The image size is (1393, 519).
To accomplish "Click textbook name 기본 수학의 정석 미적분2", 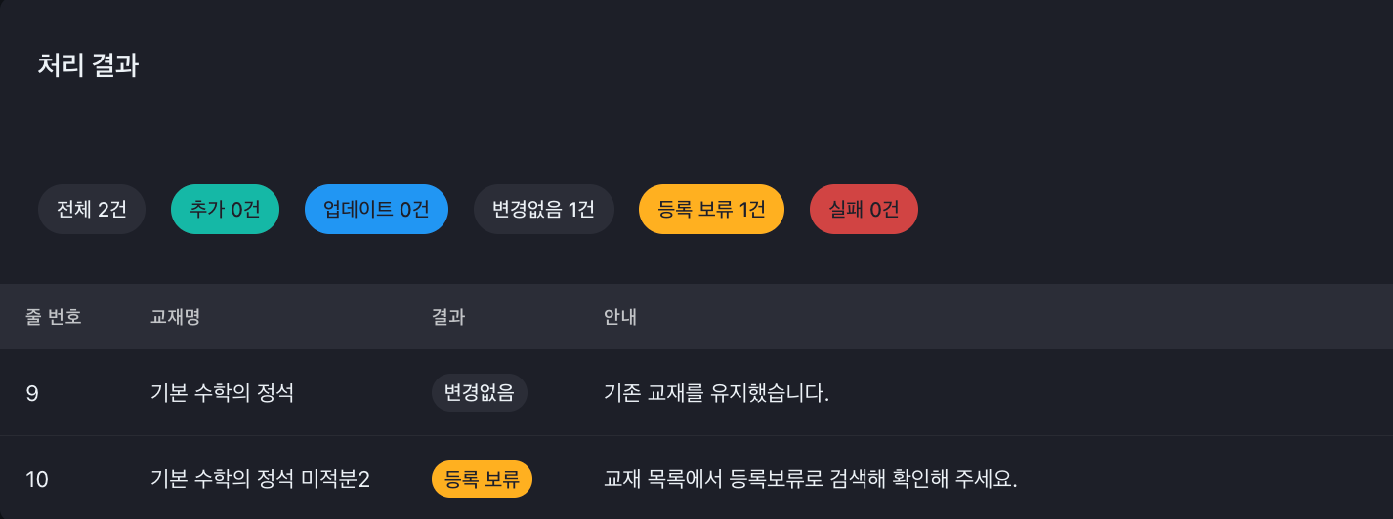I will pyautogui.click(x=260, y=479).
